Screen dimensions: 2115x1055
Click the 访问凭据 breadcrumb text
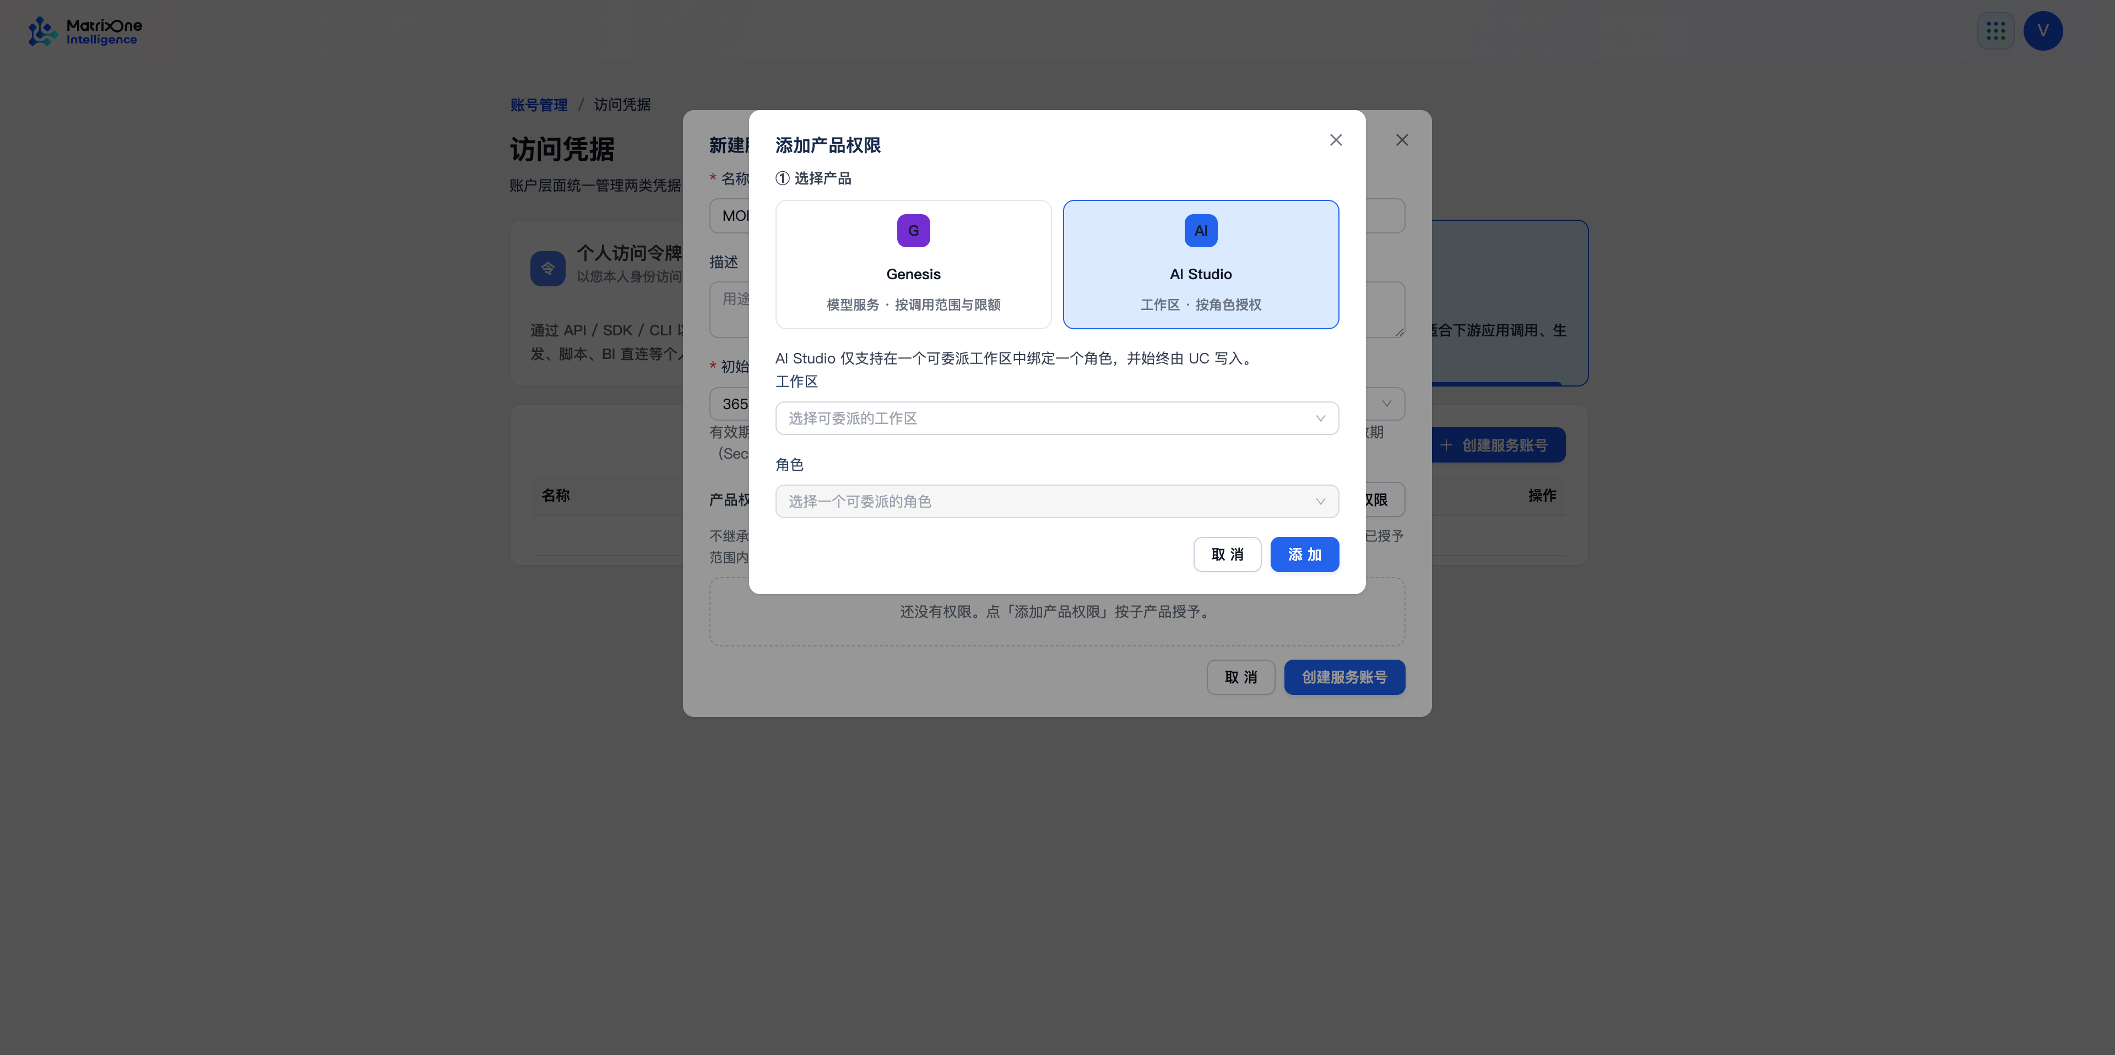621,105
